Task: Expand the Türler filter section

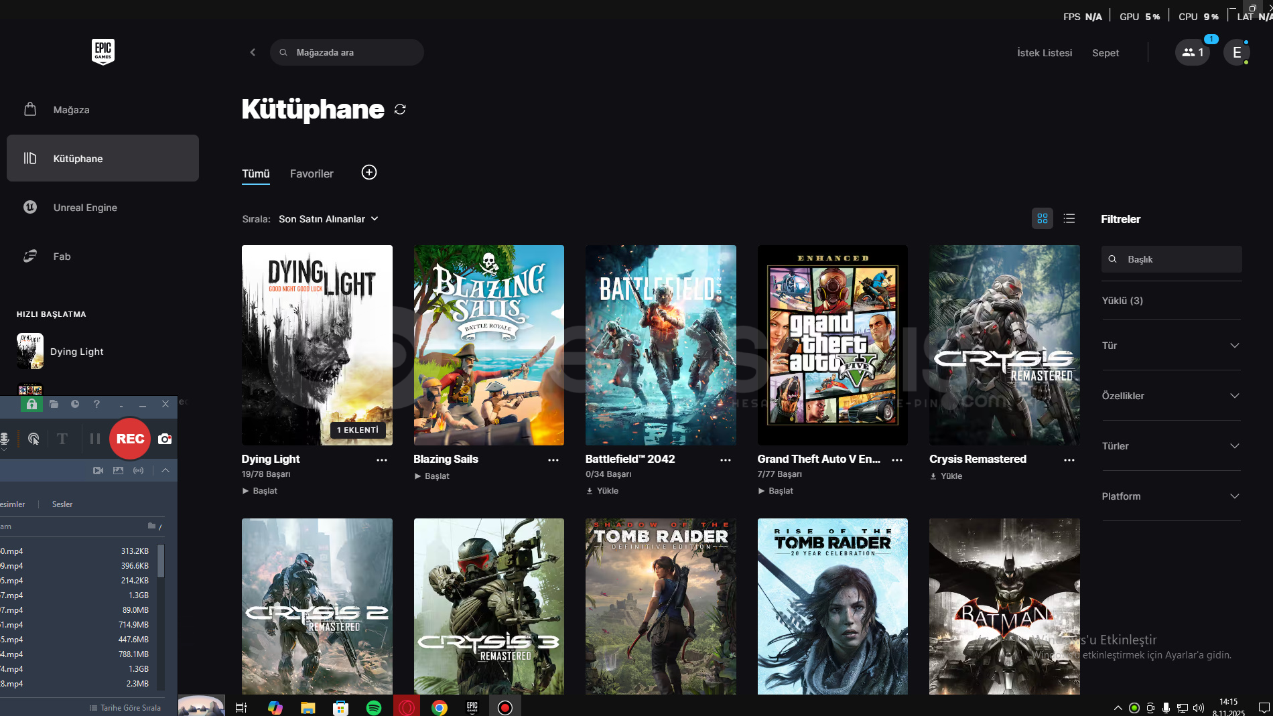Action: [x=1170, y=446]
